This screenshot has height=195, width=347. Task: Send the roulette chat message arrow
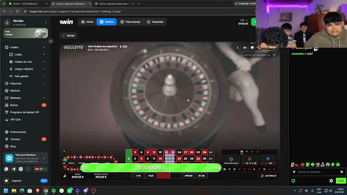pos(274,55)
